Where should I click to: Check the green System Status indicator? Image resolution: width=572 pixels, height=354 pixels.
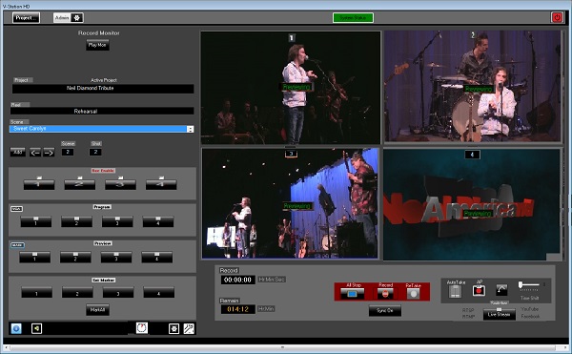point(353,17)
